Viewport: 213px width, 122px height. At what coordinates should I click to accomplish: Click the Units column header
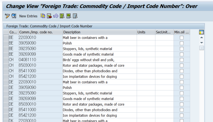point(146,32)
